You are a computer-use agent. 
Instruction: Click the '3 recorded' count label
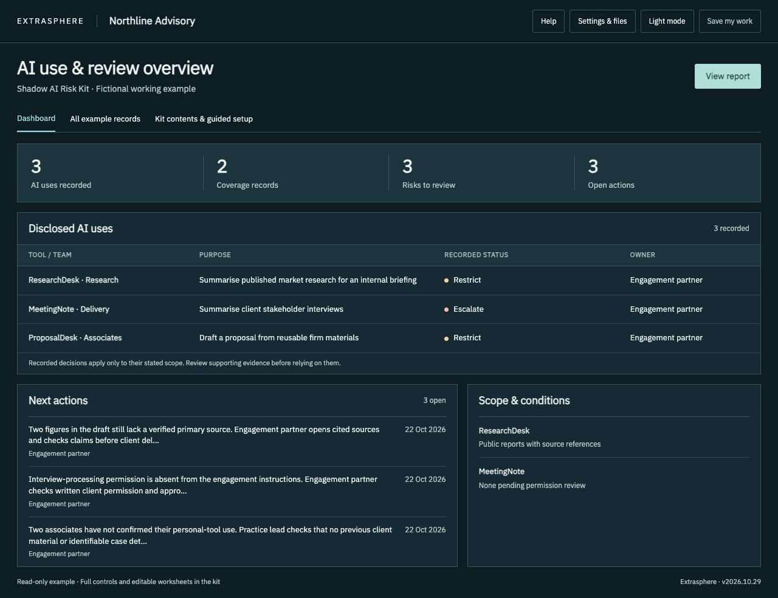[x=731, y=229]
